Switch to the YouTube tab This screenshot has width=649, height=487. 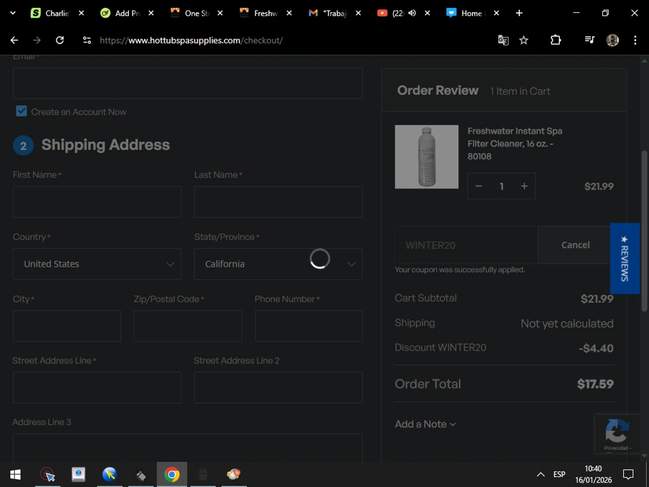point(390,13)
